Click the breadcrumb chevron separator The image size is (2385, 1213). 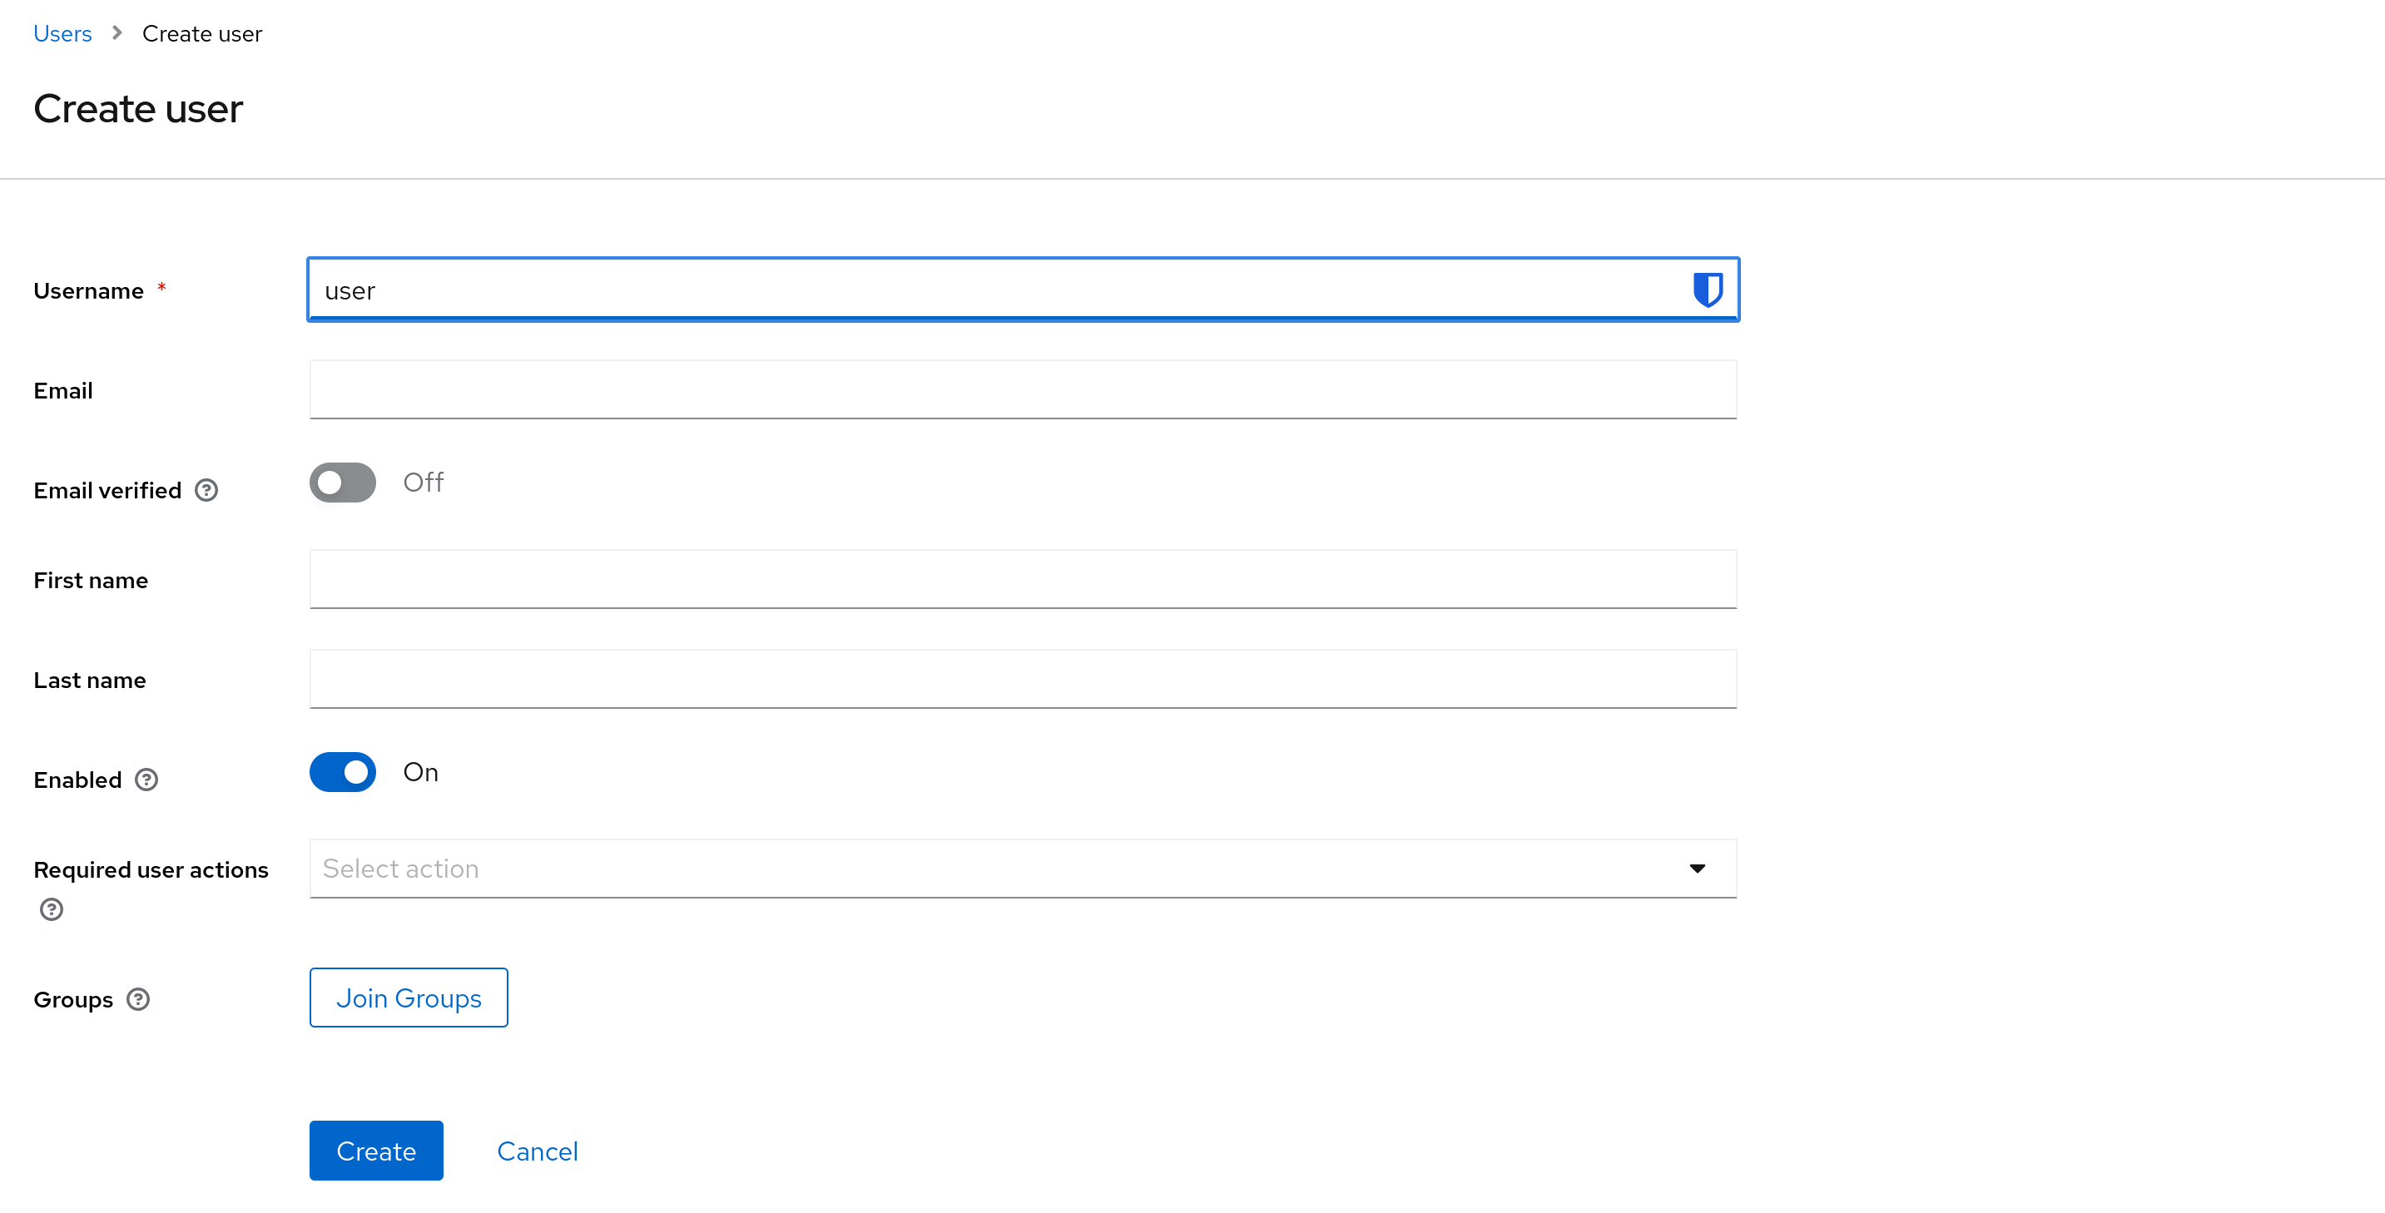click(x=117, y=33)
